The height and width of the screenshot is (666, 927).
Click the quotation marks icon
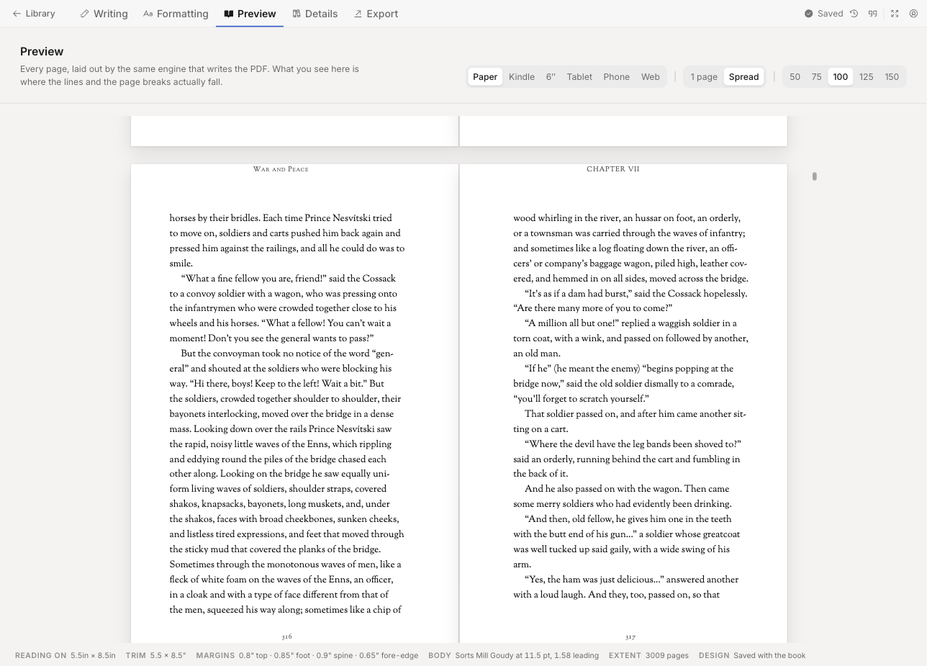[873, 14]
